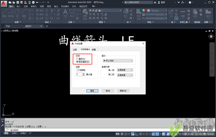Viewport: 216px width, 137px height.
Task: Toggle ortho mode in status bar
Action: click(137, 134)
